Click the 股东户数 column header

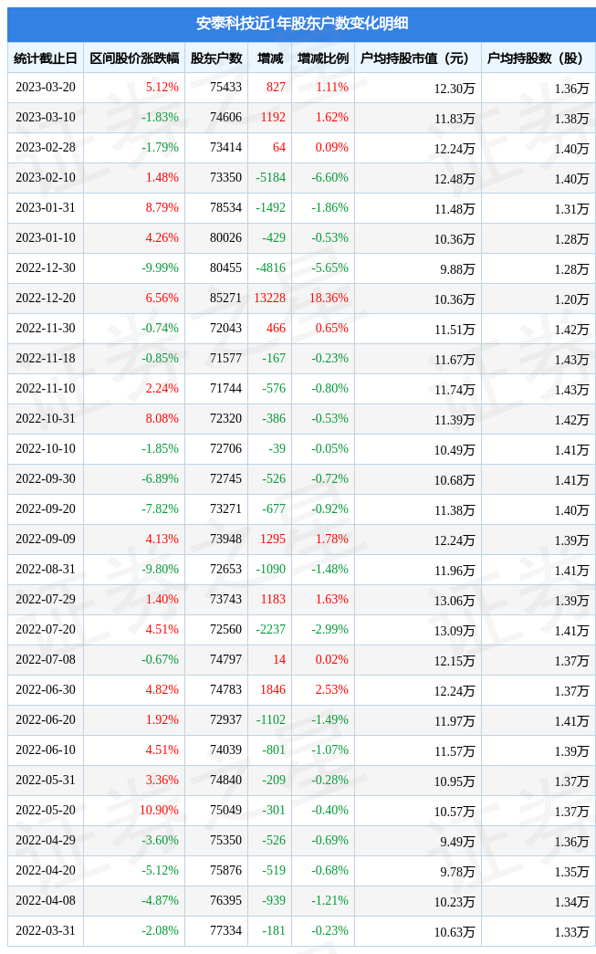[216, 58]
